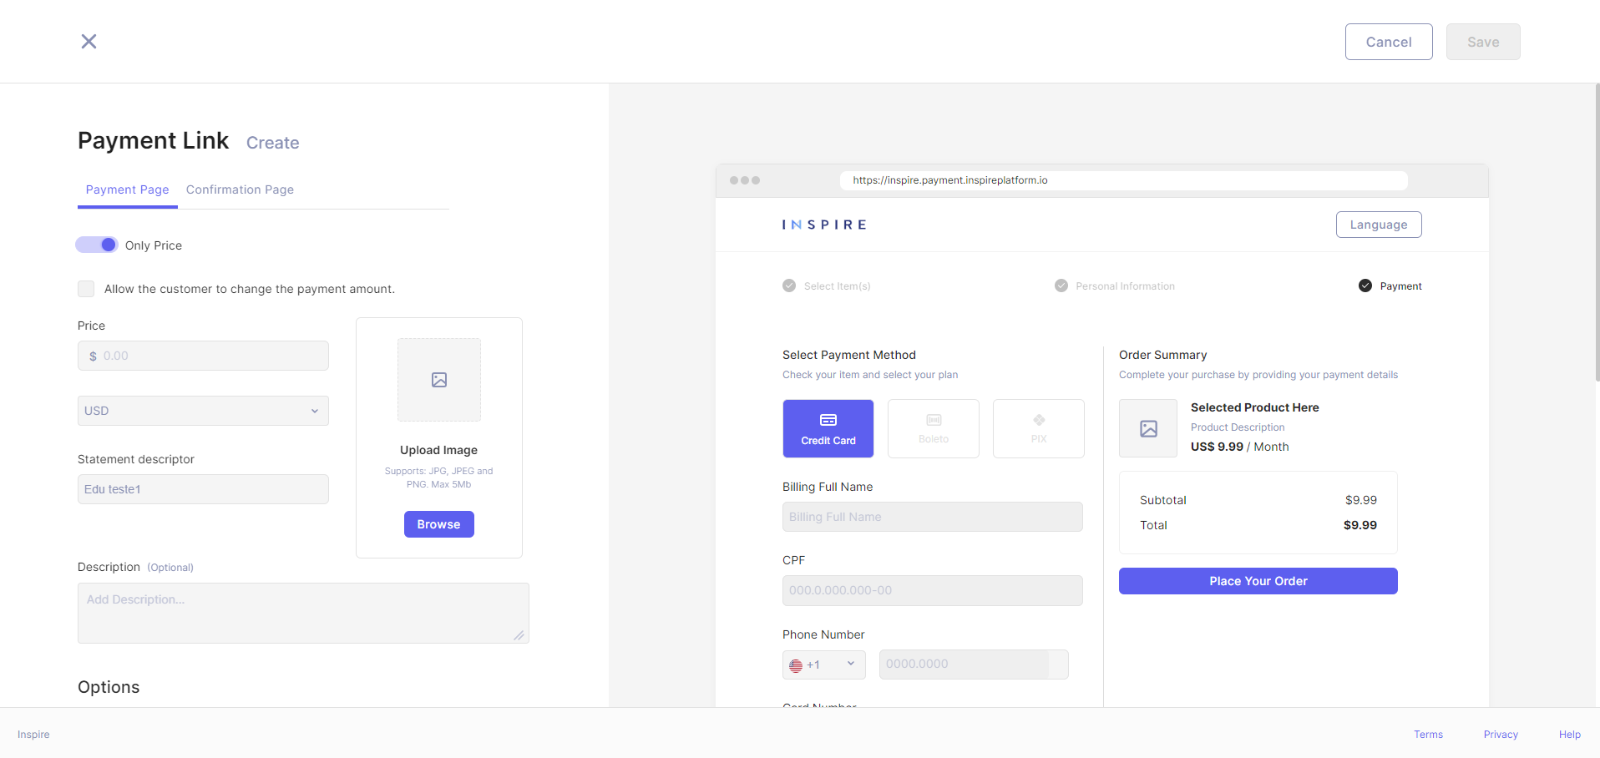This screenshot has height=758, width=1600.
Task: Open the Privacy link in footer
Action: pos(1501,735)
